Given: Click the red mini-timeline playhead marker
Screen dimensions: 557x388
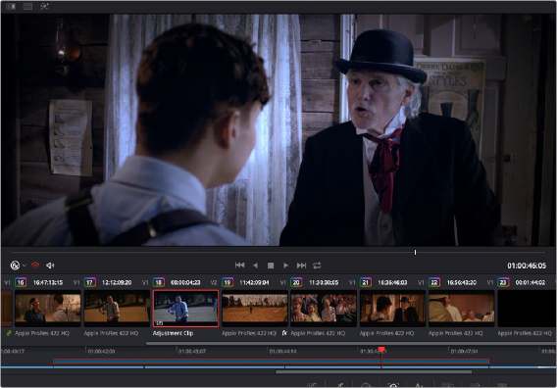Looking at the screenshot, I should [x=381, y=350].
